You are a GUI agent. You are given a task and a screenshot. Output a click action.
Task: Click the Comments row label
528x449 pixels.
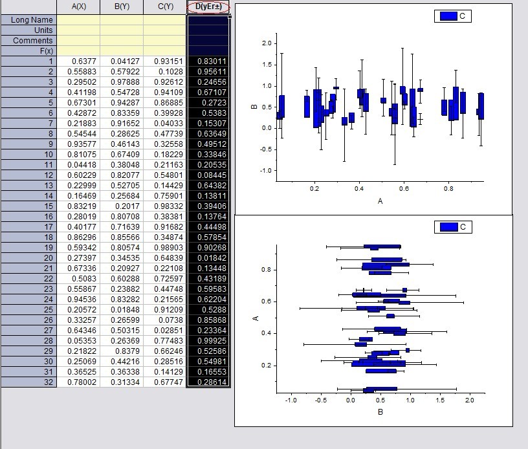click(x=29, y=41)
